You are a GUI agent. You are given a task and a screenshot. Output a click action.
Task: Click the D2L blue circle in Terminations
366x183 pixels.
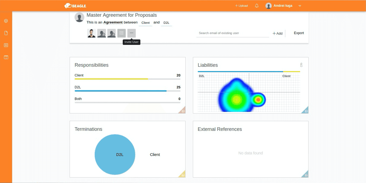(115, 155)
